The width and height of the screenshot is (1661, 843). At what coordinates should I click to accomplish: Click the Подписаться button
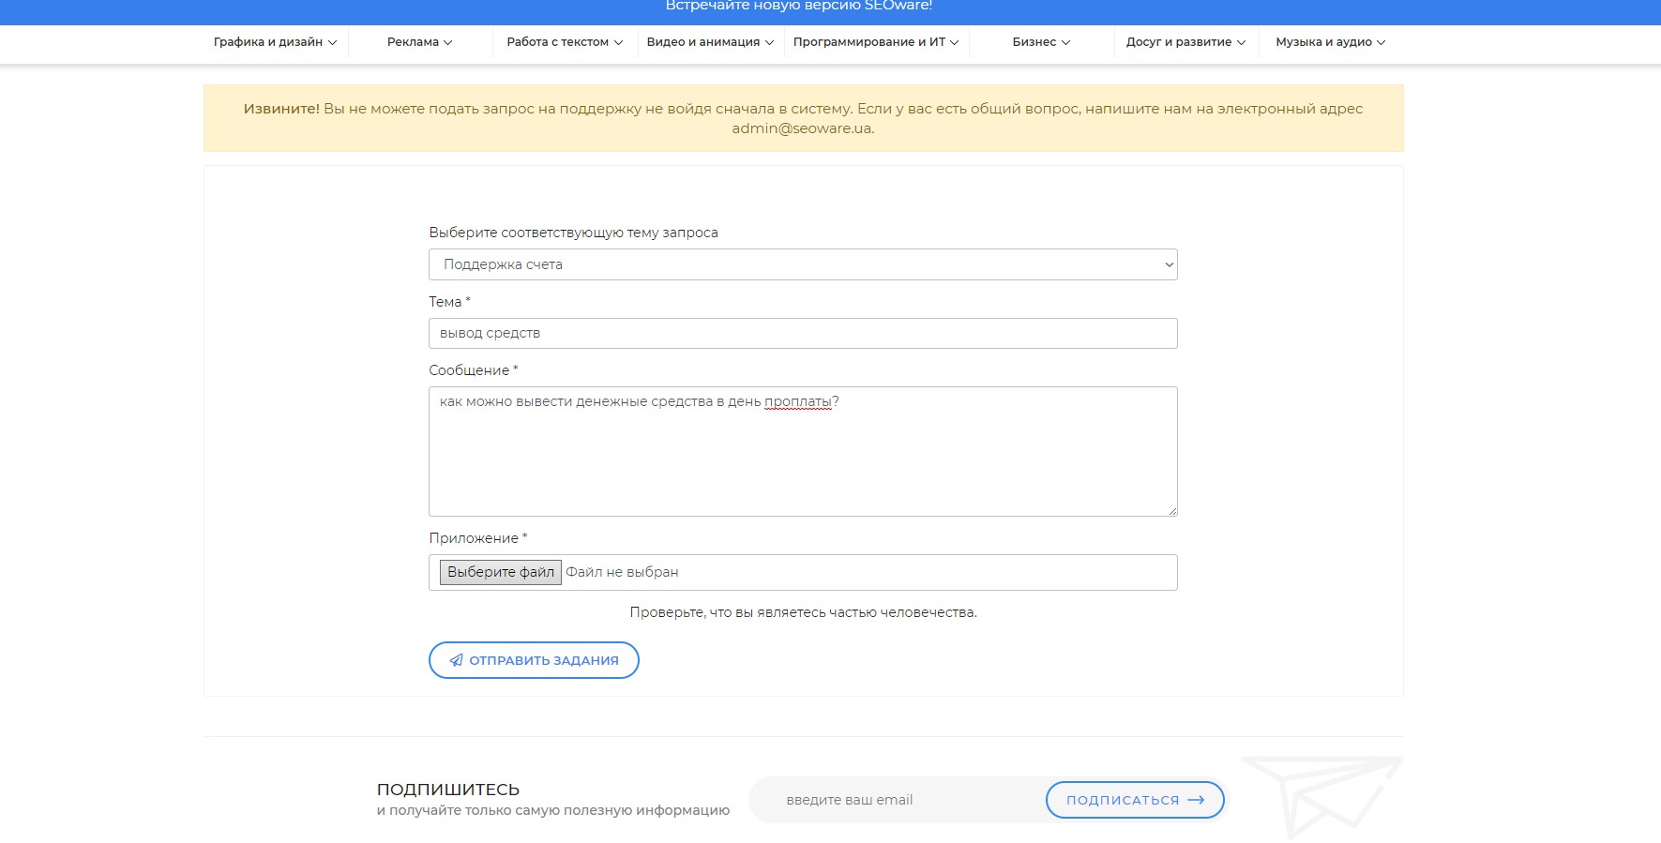pyautogui.click(x=1134, y=800)
